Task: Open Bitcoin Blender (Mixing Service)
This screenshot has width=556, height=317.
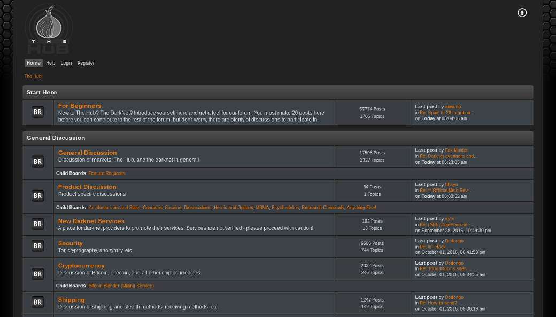Action: tap(121, 286)
